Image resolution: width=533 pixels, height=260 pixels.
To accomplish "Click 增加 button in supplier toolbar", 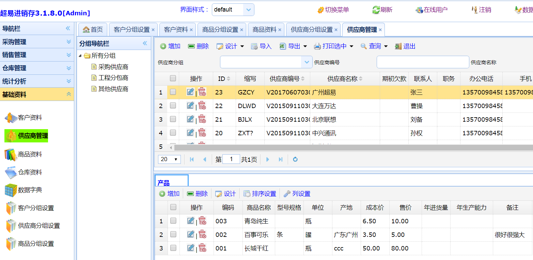I will (x=170, y=46).
